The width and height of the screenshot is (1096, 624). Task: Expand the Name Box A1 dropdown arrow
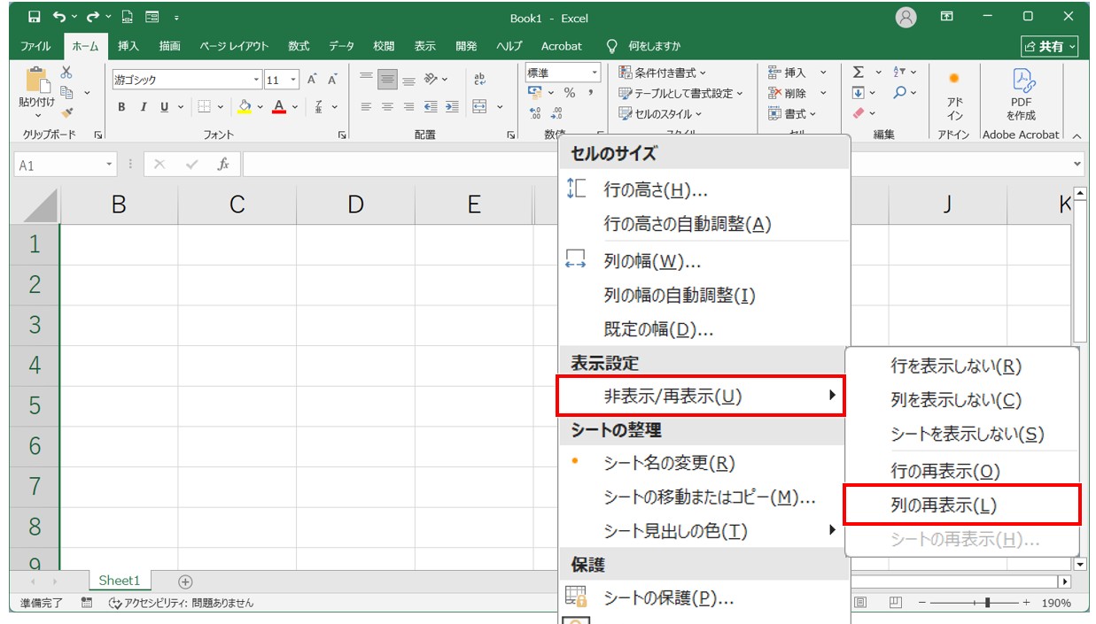(110, 165)
